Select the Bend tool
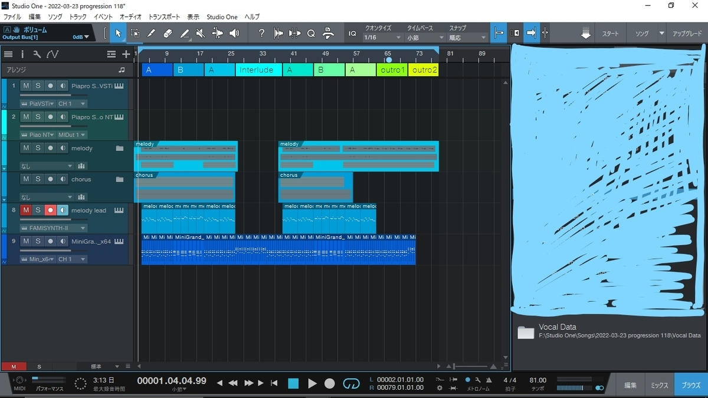The height and width of the screenshot is (398, 708). (x=217, y=34)
